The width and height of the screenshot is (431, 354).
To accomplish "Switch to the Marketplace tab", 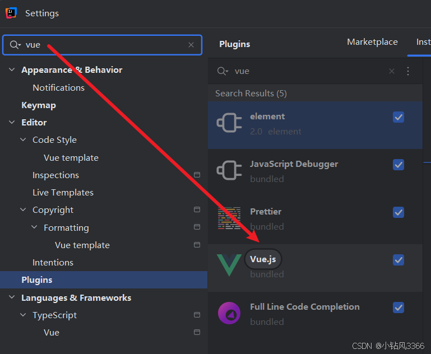I will click(x=372, y=42).
